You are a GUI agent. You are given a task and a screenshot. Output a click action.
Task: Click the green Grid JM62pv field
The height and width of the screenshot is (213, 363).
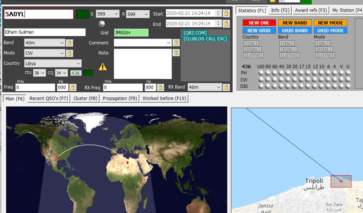point(131,33)
